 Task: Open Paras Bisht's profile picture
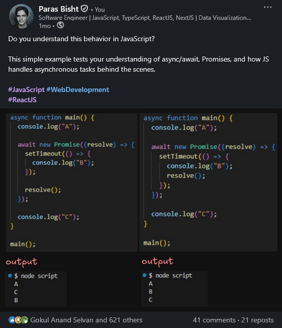point(21,16)
